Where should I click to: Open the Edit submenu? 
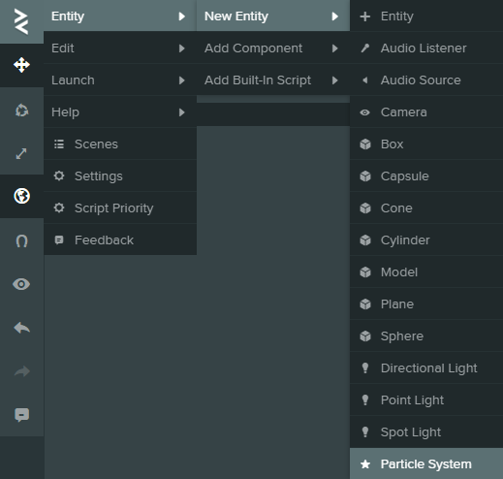120,48
